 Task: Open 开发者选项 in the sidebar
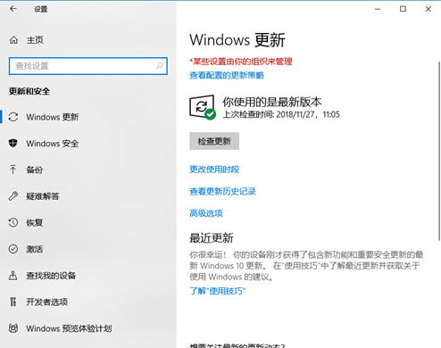88,302
